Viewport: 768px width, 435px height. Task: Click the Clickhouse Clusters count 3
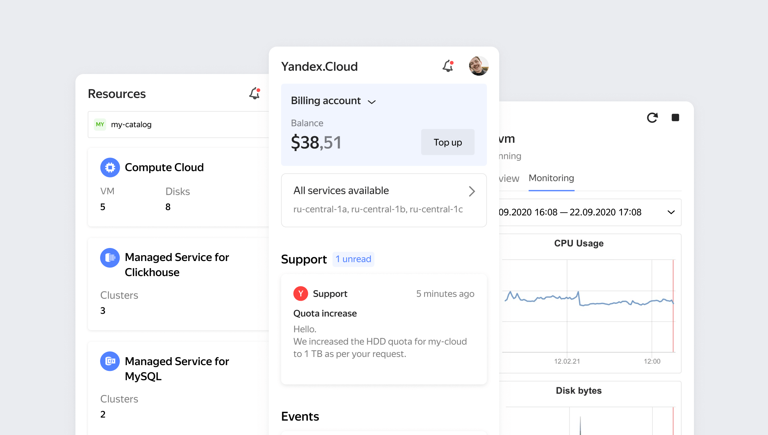point(103,311)
